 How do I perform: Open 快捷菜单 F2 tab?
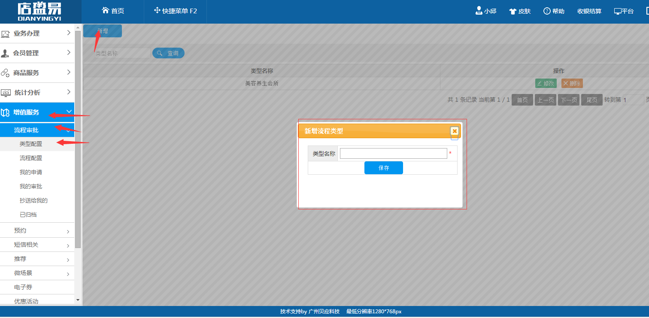[175, 11]
